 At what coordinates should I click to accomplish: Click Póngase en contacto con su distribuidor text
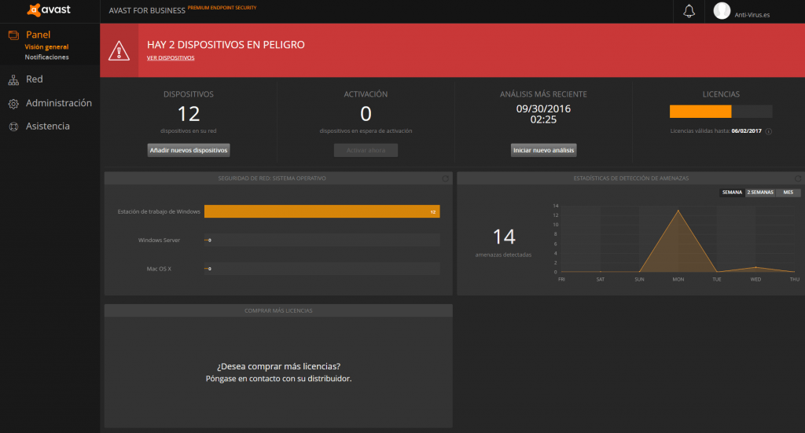[x=279, y=379]
